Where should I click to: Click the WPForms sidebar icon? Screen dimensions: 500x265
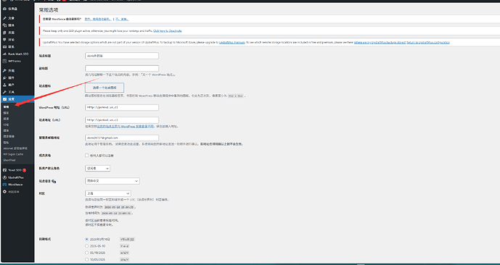[4, 61]
